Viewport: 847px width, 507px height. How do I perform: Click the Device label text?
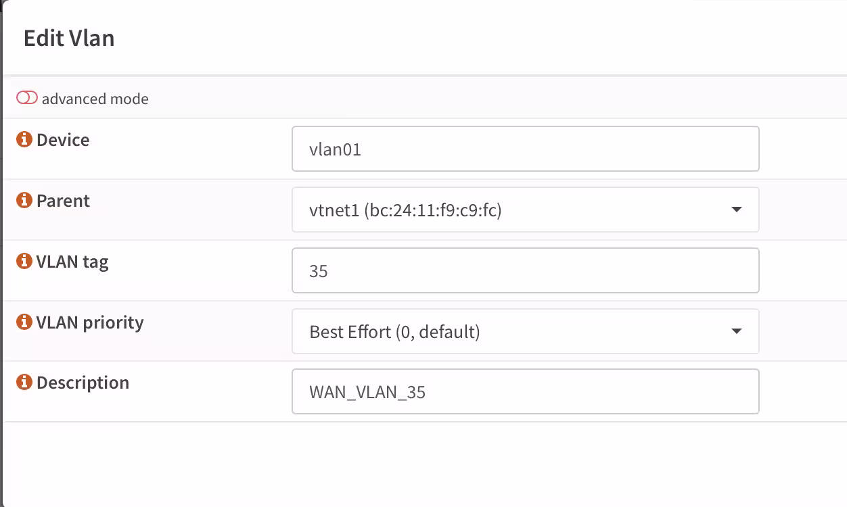point(63,140)
